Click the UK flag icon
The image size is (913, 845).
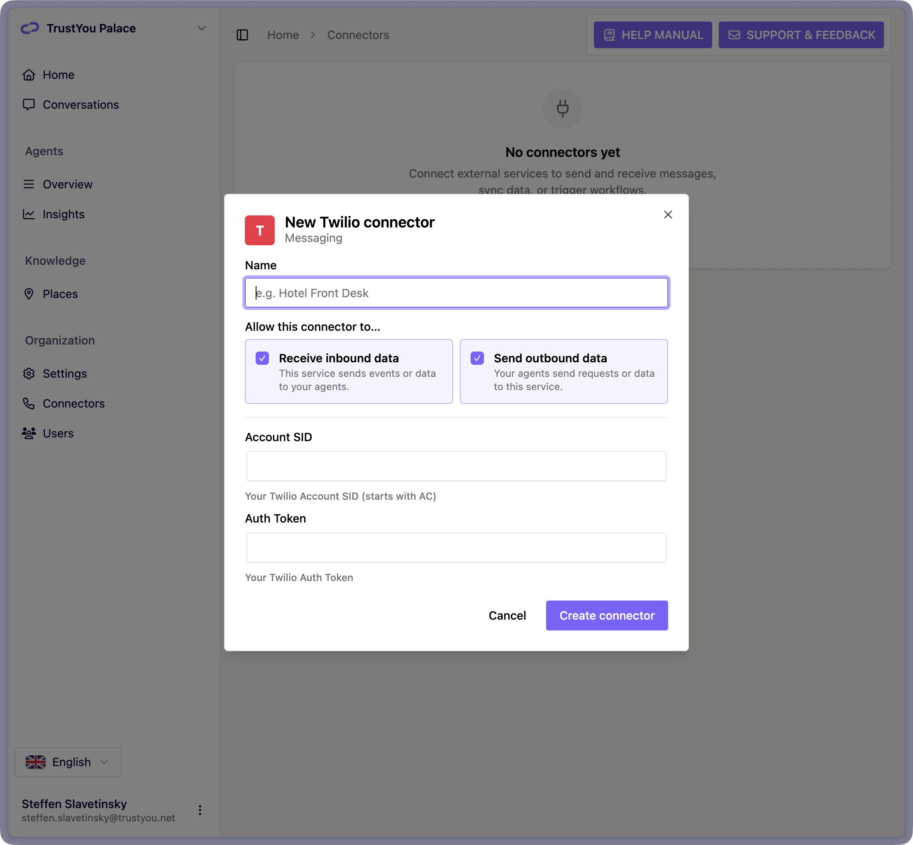tap(36, 762)
